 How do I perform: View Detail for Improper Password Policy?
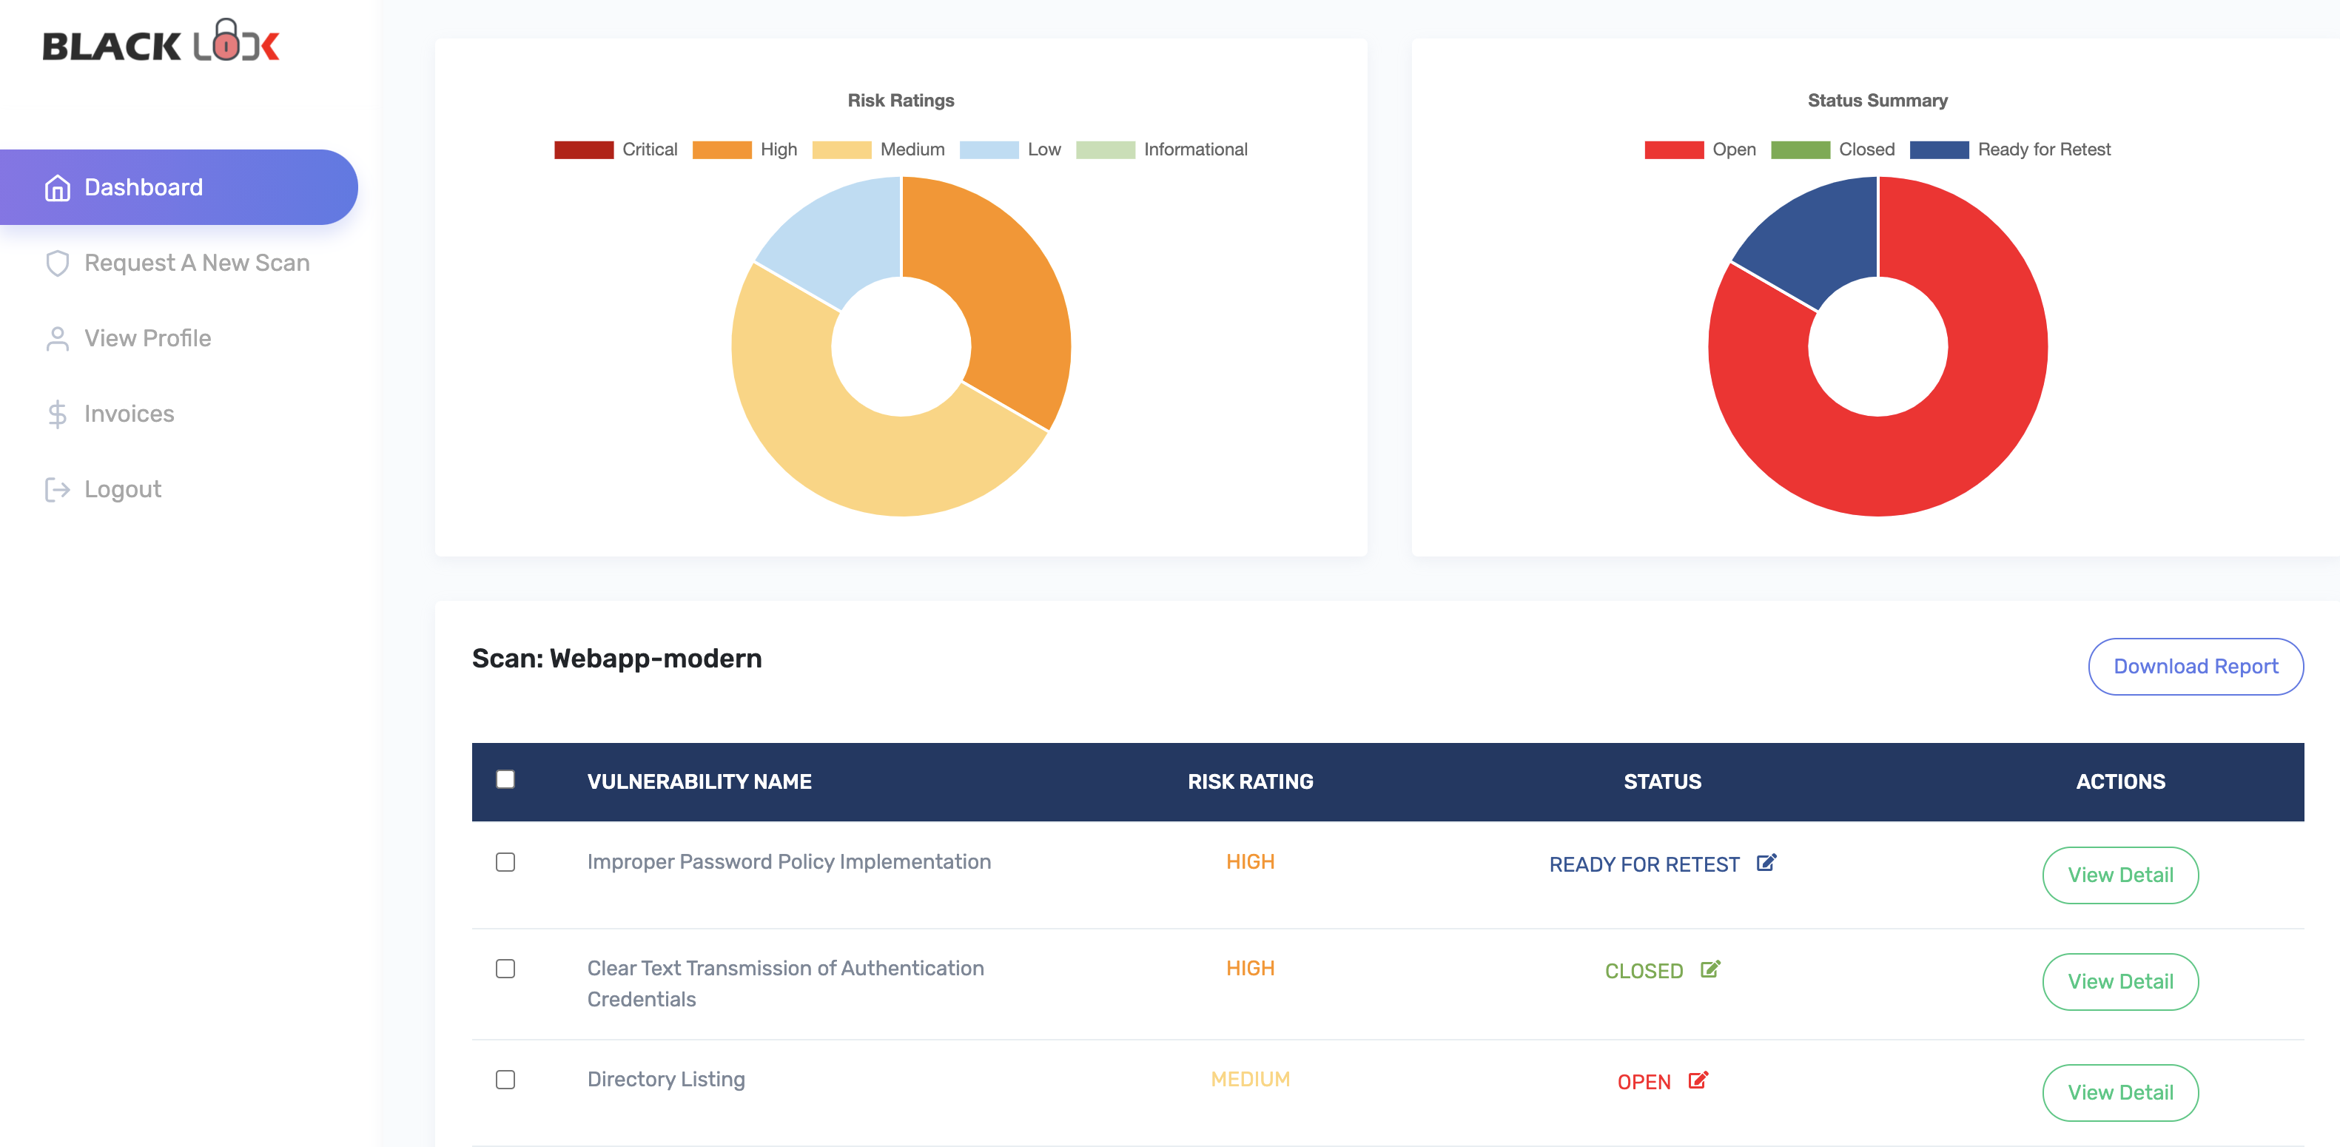click(2119, 875)
